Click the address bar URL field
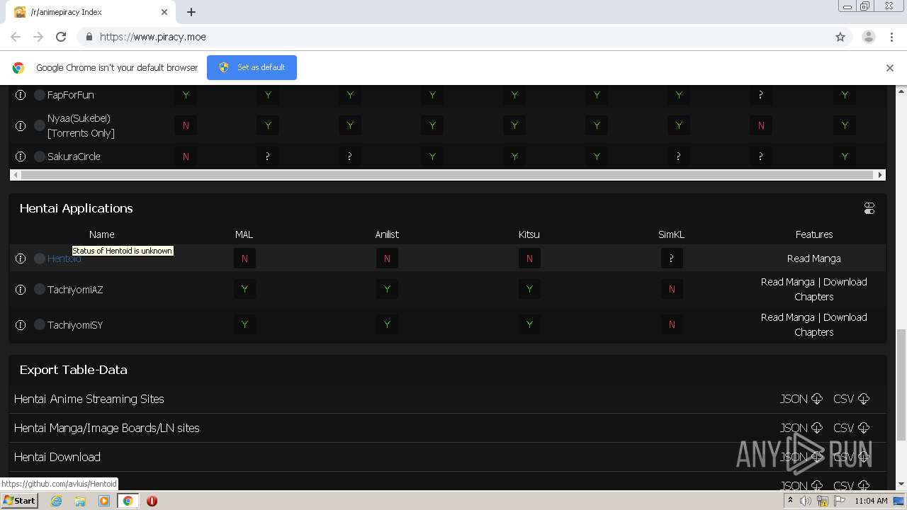907x510 pixels. tap(453, 37)
